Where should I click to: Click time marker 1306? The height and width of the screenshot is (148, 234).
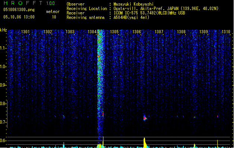[x=137, y=32]
